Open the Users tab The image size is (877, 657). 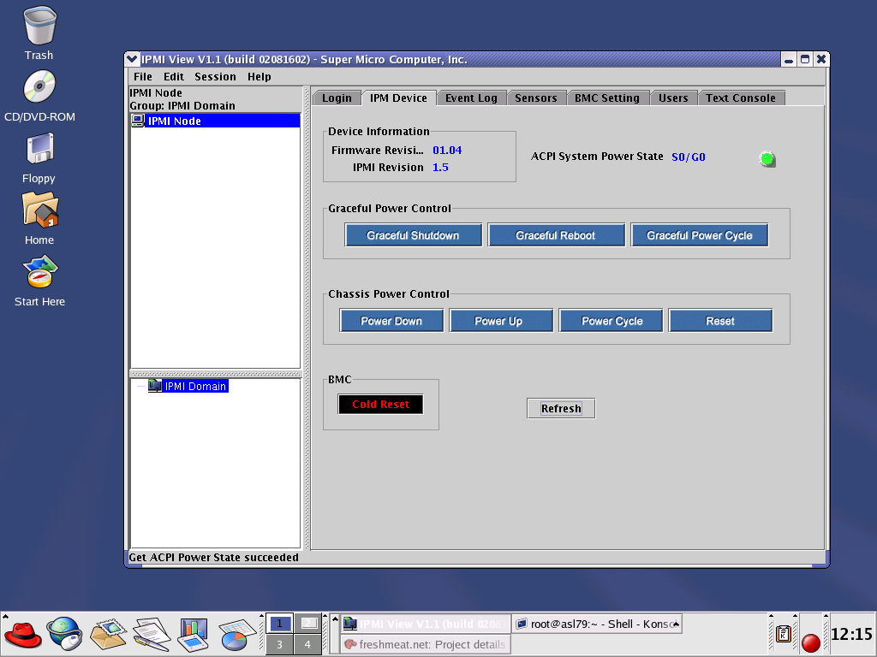point(673,98)
